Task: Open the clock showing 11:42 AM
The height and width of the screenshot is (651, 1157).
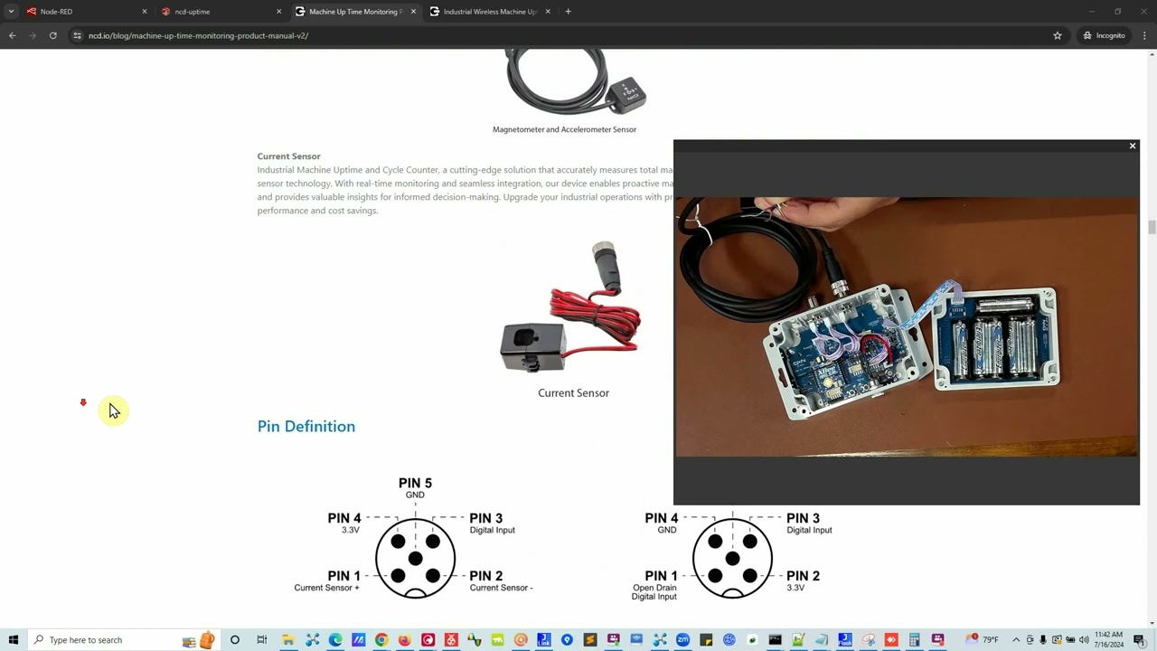Action: coord(1109,639)
